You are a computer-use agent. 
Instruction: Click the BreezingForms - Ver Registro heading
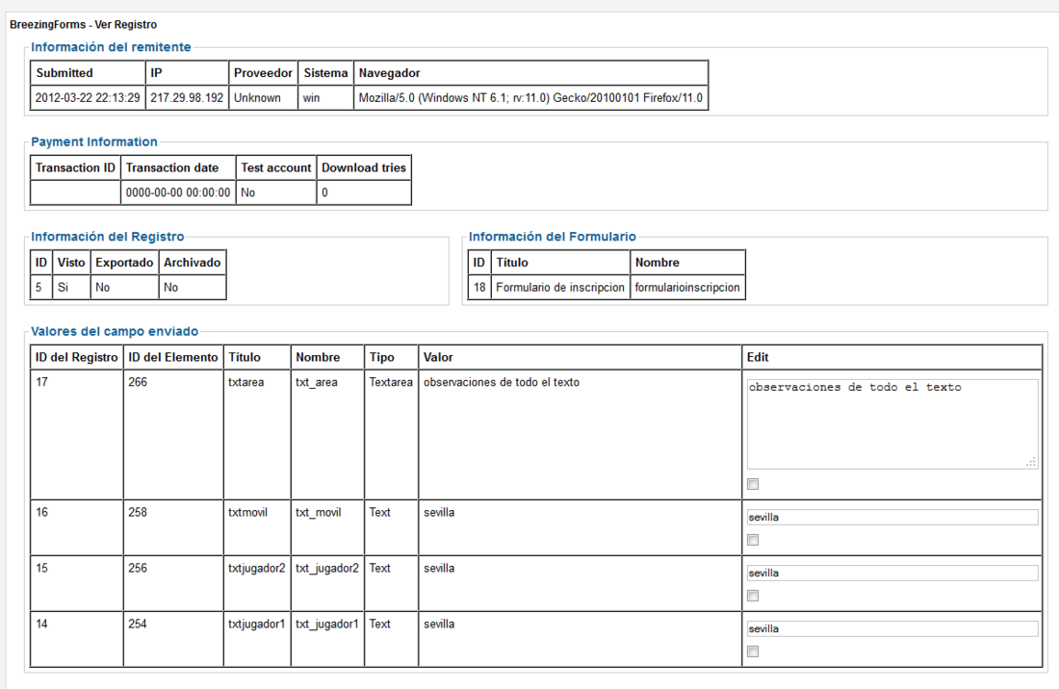[x=83, y=24]
